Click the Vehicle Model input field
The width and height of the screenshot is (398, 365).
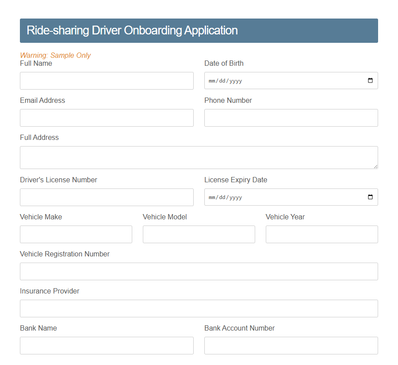[199, 234]
